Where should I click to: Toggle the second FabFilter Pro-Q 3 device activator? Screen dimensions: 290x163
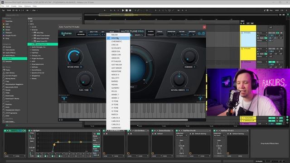214,131
